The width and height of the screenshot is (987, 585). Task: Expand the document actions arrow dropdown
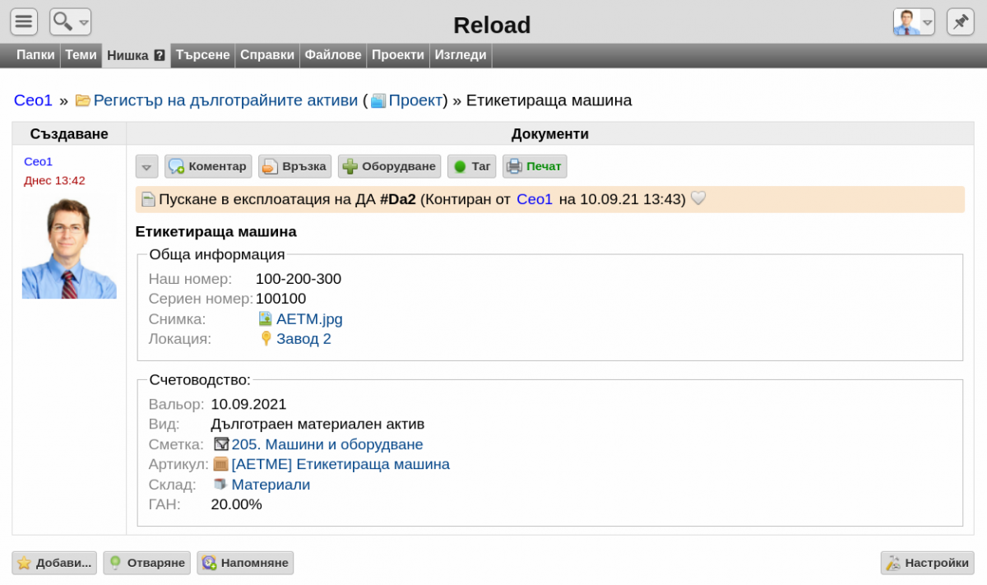pos(146,166)
